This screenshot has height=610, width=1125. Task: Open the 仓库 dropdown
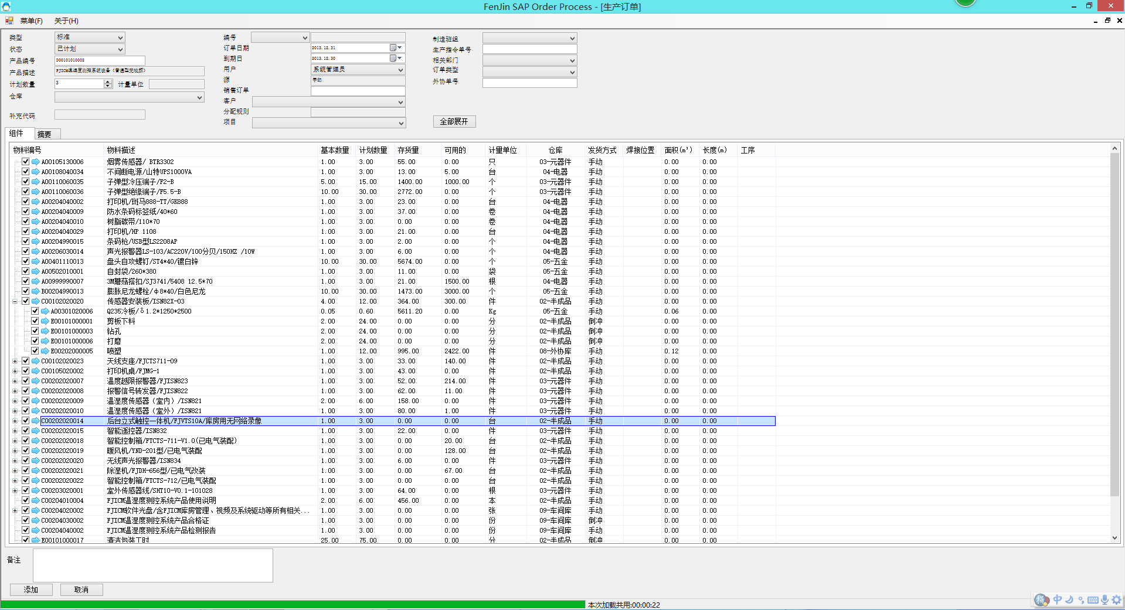129,97
